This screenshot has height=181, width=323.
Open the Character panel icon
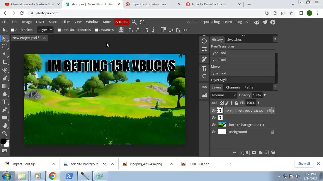pyautogui.click(x=204, y=69)
